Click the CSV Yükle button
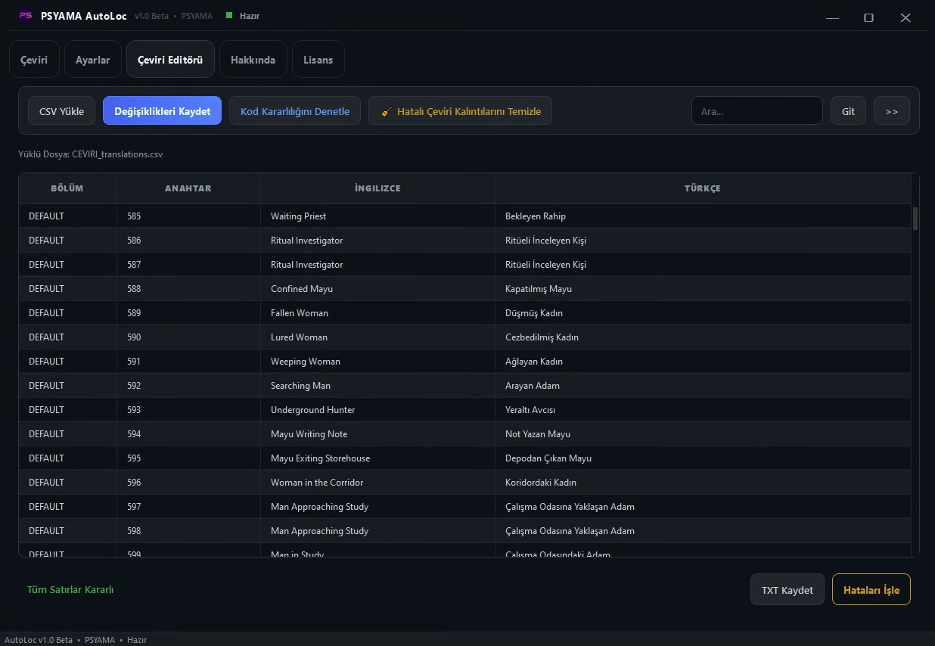The image size is (935, 646). [x=61, y=111]
